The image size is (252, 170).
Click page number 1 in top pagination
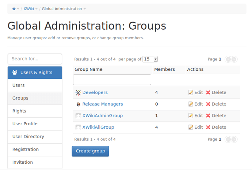[220, 59]
